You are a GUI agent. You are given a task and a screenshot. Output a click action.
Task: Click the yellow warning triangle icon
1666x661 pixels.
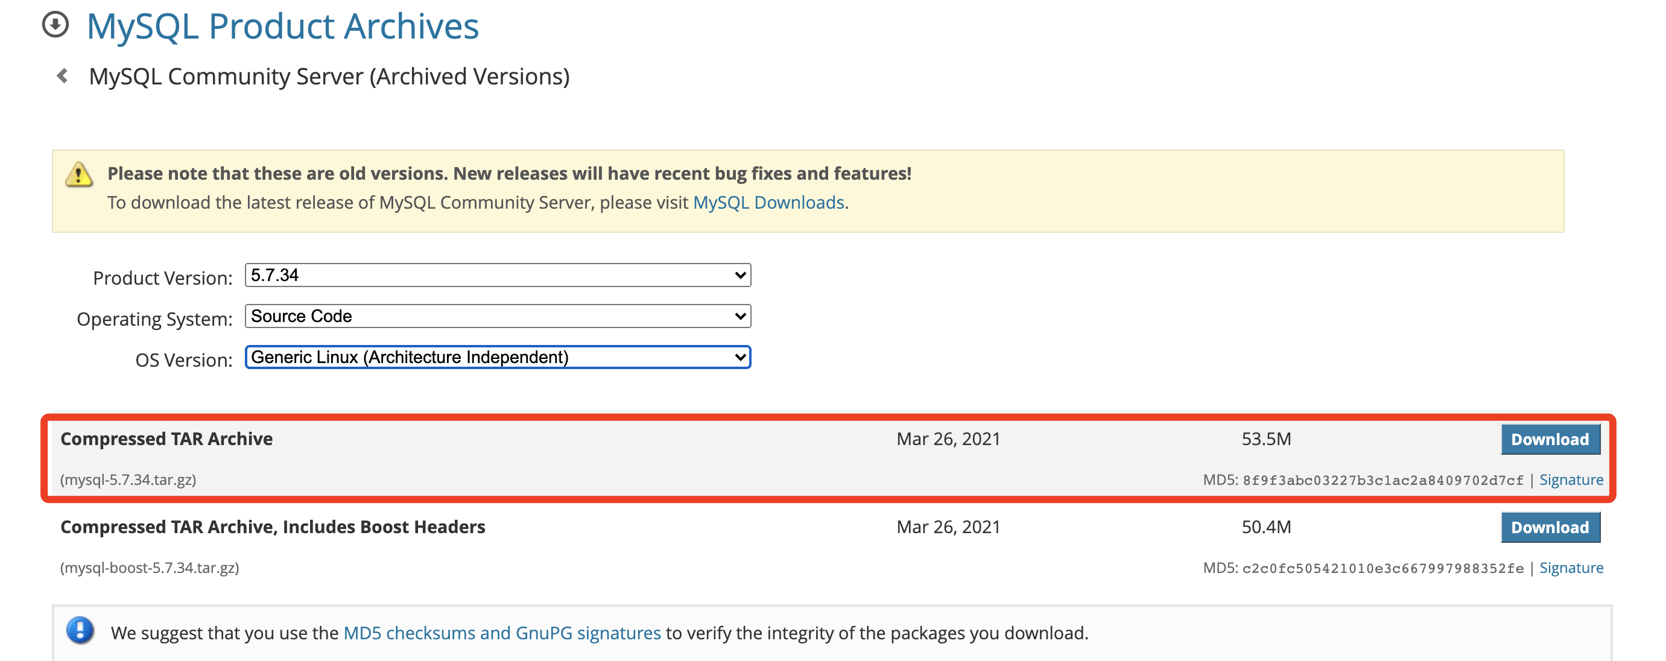coord(79,175)
